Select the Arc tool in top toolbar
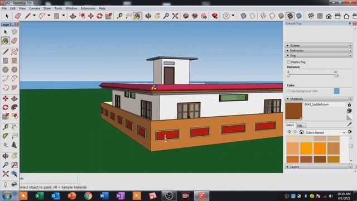Viewport: 357px width, 201px height. pyautogui.click(x=42, y=16)
